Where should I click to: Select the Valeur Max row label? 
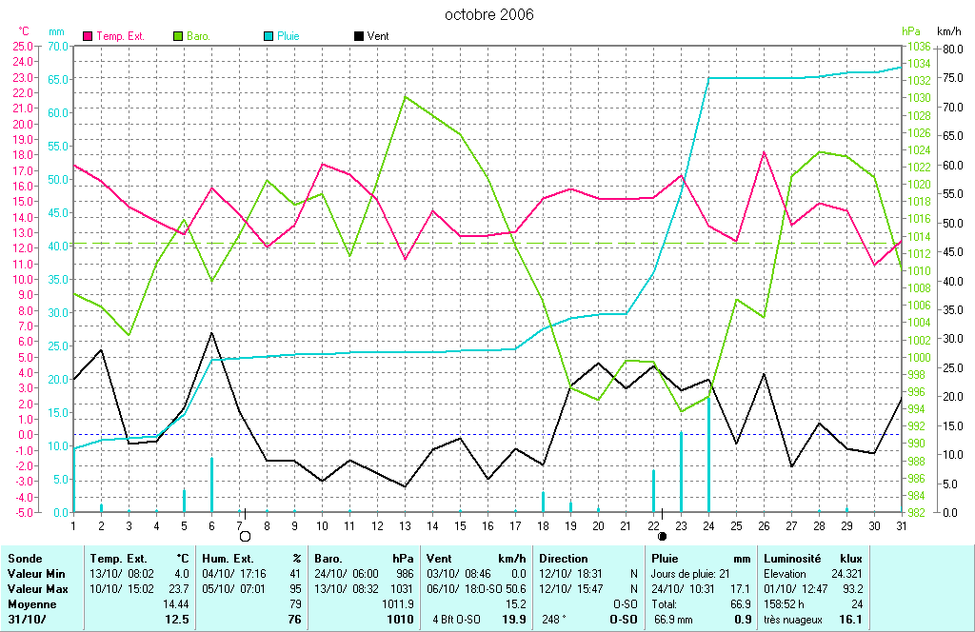click(x=36, y=589)
